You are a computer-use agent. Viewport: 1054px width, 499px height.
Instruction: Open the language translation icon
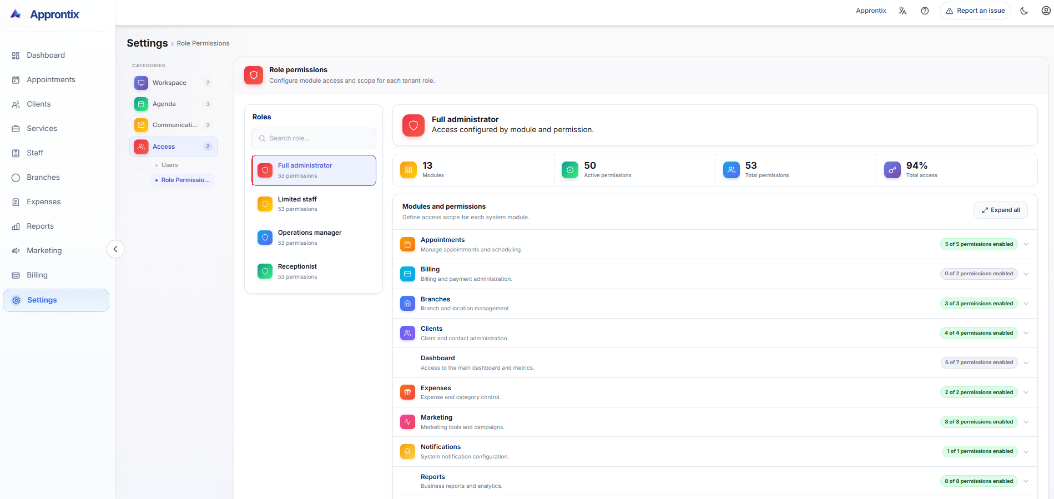click(902, 11)
